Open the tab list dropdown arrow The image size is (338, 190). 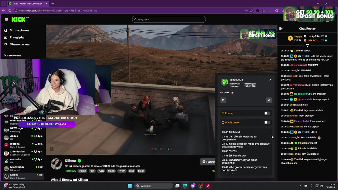tap(3, 3)
